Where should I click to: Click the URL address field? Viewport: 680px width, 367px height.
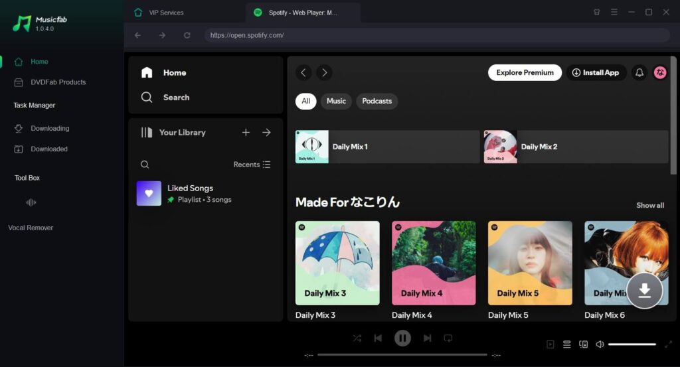tap(437, 35)
